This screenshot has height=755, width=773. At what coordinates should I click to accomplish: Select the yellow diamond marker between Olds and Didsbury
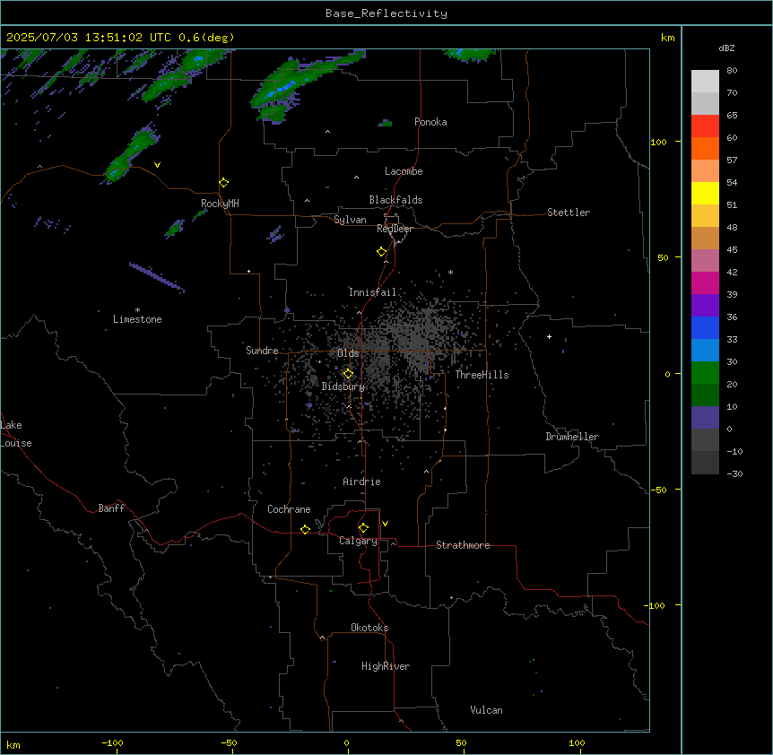348,374
